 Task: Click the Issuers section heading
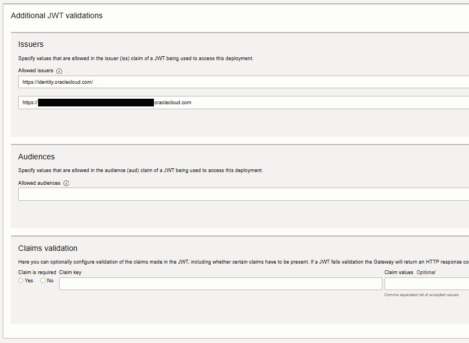point(30,44)
